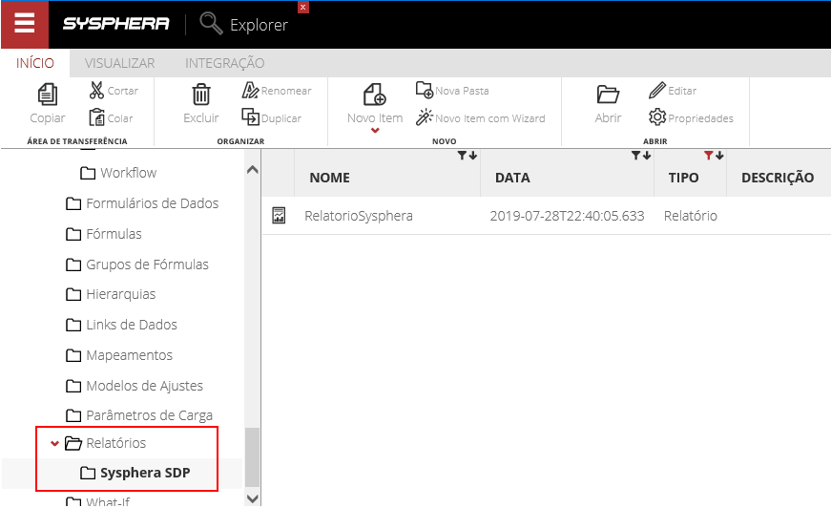Image resolution: width=831 pixels, height=508 pixels.
Task: Select the Parâmetros de Carga folder
Action: (x=139, y=415)
